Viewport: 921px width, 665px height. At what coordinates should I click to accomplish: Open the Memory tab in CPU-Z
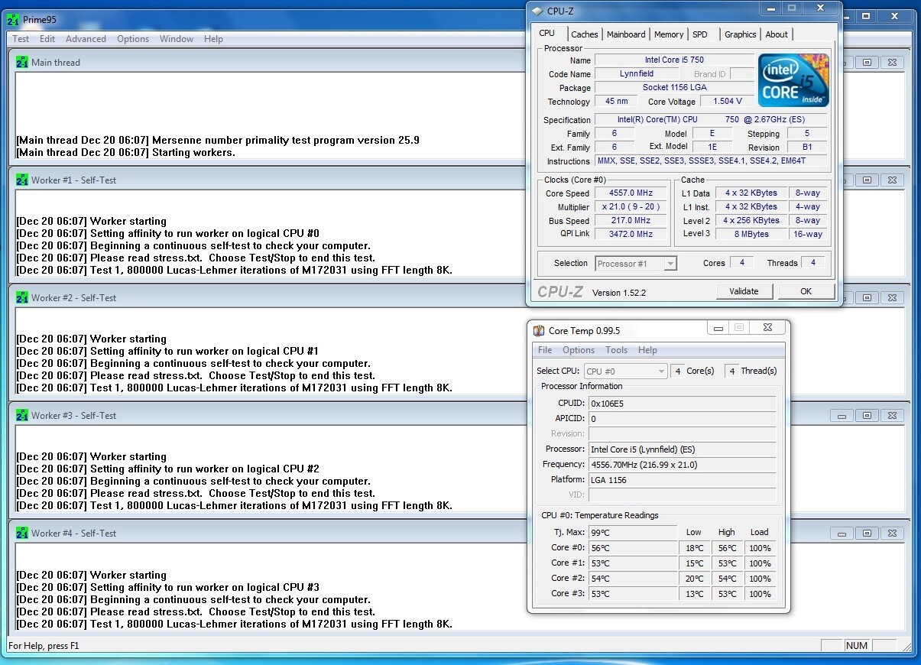point(668,34)
